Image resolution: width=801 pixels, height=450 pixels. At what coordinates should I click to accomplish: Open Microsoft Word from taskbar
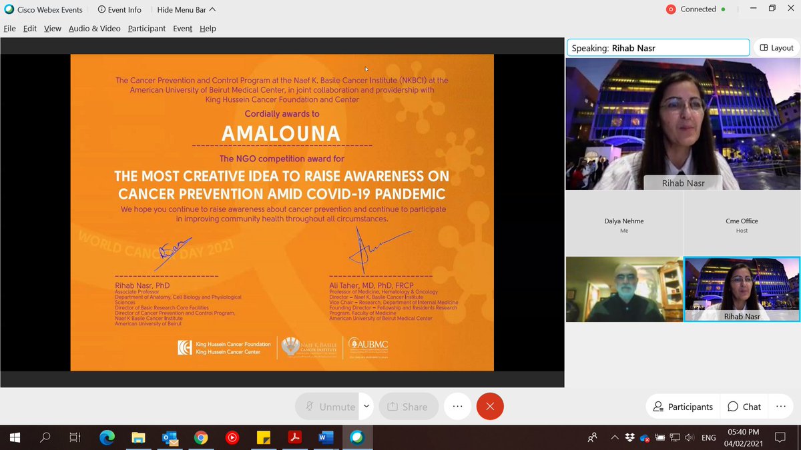click(x=326, y=437)
